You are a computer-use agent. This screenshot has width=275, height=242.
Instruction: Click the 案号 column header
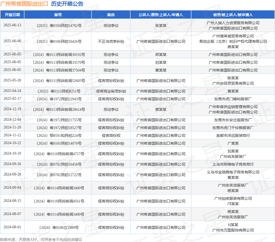tap(58, 15)
